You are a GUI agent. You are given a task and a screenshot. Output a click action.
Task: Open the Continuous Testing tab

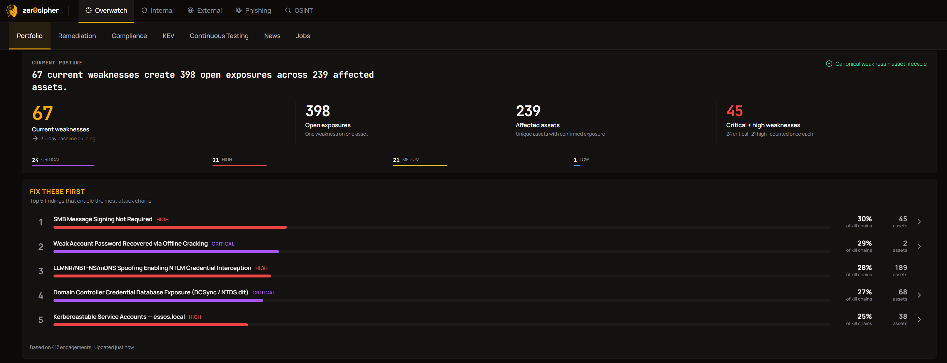tap(219, 36)
